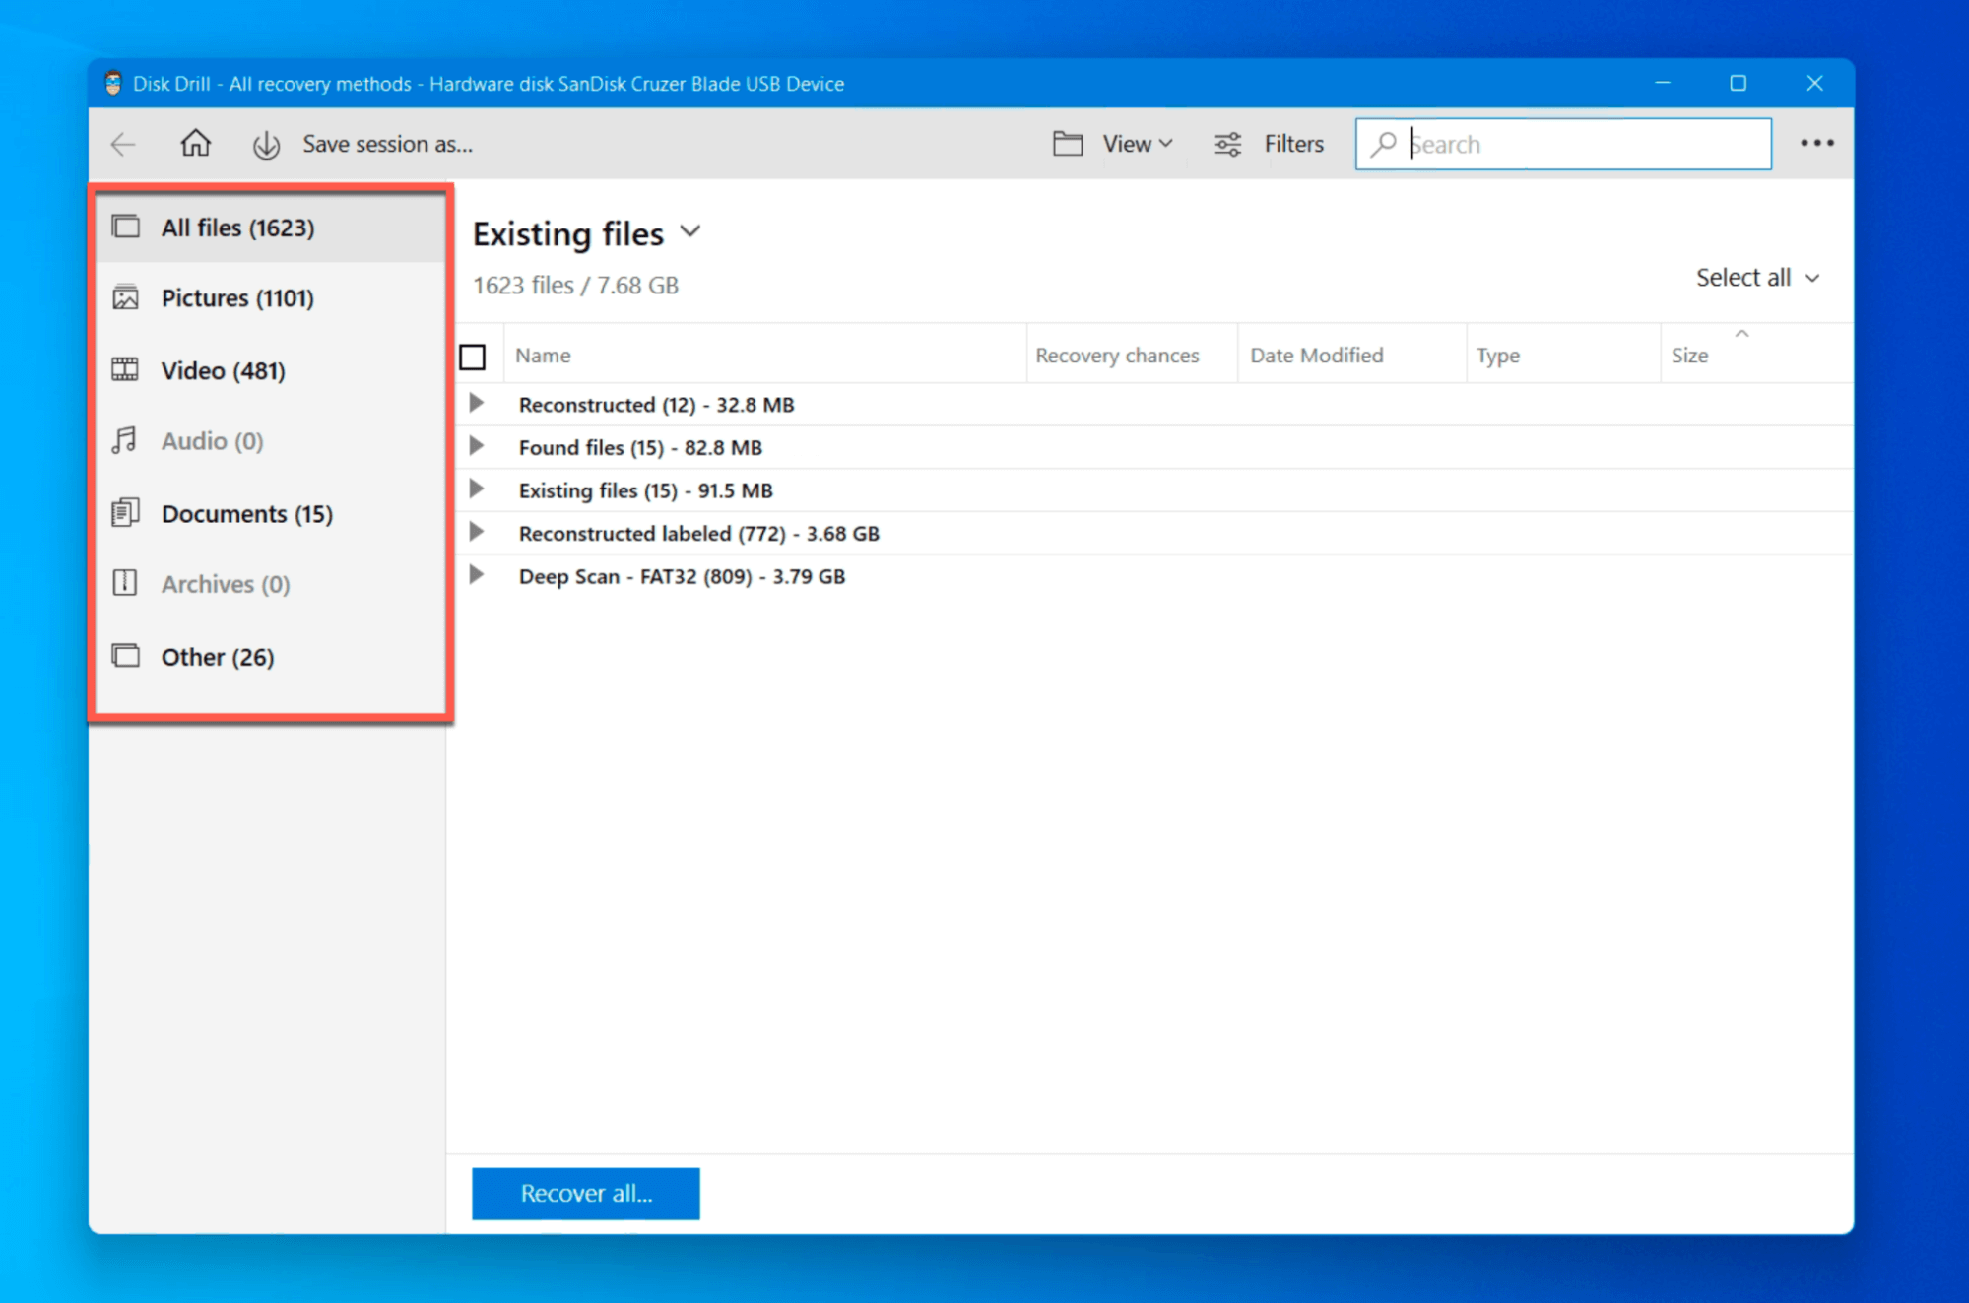Open the three-dot more options menu
Screen dimensions: 1969x1303
[1816, 144]
